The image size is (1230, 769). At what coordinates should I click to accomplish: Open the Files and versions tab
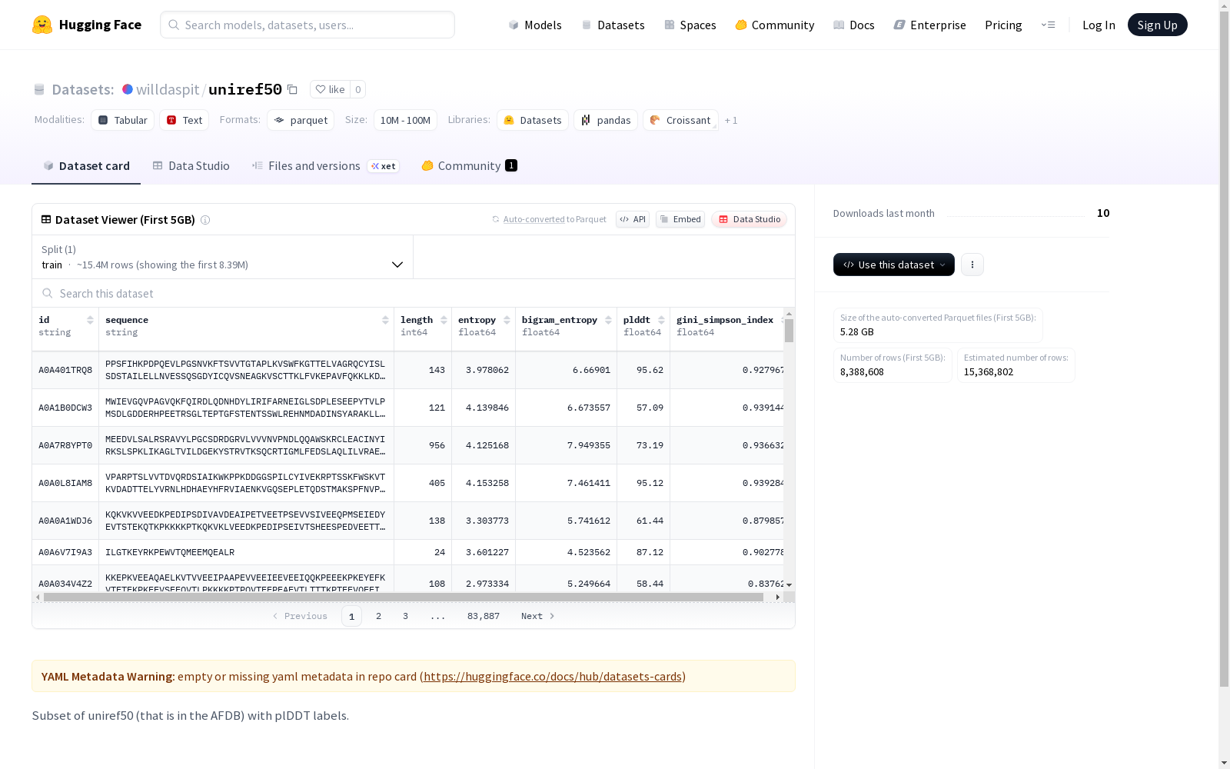click(325, 166)
